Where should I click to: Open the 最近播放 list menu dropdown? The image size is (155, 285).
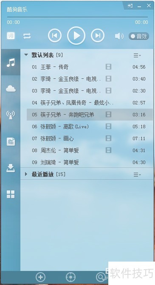[137, 175]
